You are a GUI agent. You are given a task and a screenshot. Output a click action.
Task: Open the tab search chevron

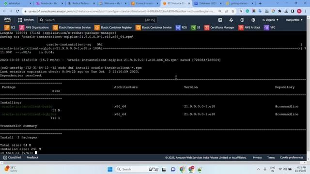[278, 3]
